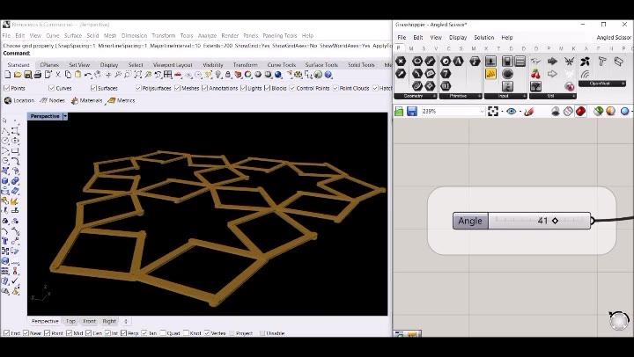Click the Pan hand icon in Rhino toolbar
The height and width of the screenshot is (357, 634).
98,75
